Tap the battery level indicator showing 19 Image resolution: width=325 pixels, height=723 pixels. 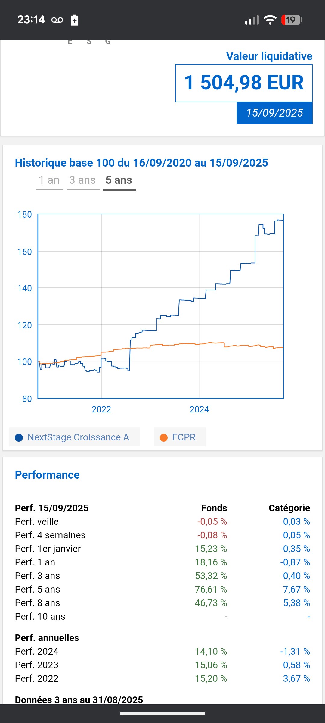coord(291,20)
